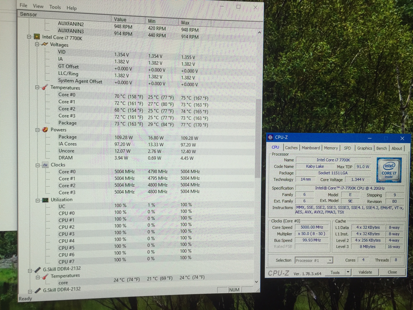Click the Min column header
Image resolution: width=413 pixels, height=310 pixels.
(x=161, y=21)
